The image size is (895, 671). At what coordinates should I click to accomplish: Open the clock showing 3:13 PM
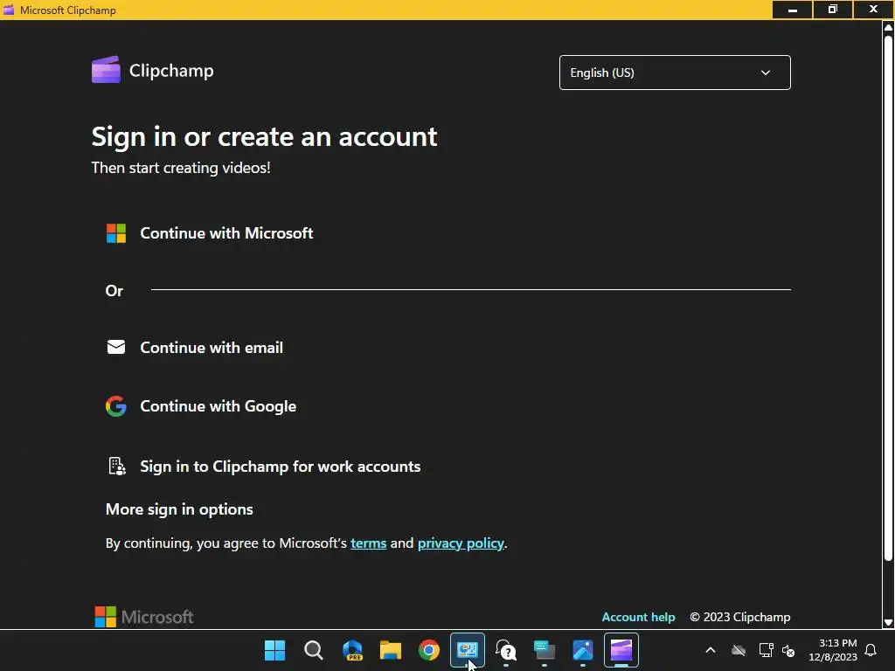click(x=833, y=650)
